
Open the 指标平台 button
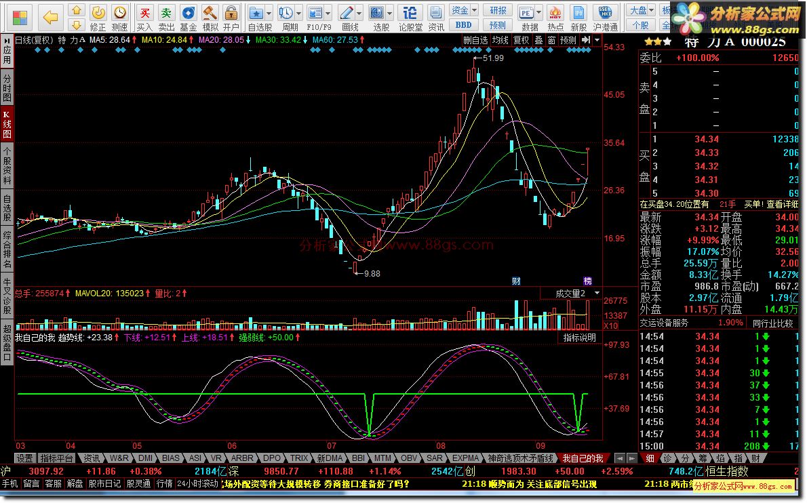[56, 458]
